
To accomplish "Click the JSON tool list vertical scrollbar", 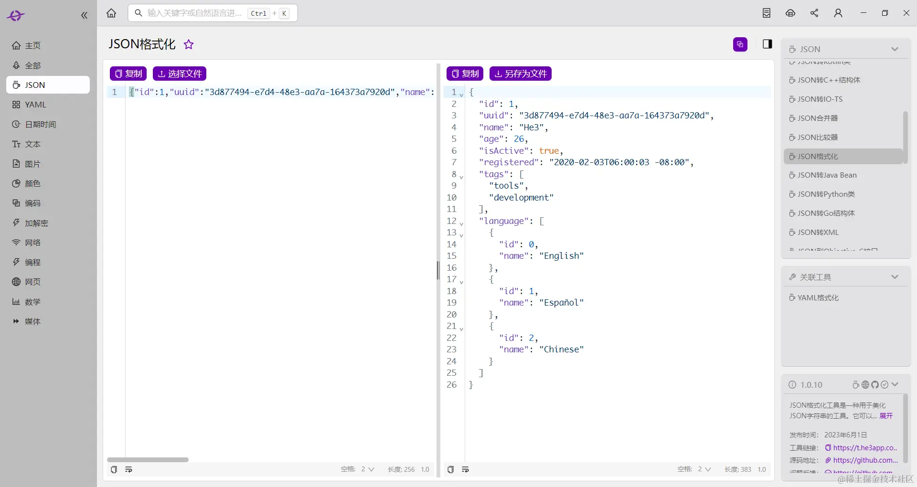I will (x=905, y=138).
